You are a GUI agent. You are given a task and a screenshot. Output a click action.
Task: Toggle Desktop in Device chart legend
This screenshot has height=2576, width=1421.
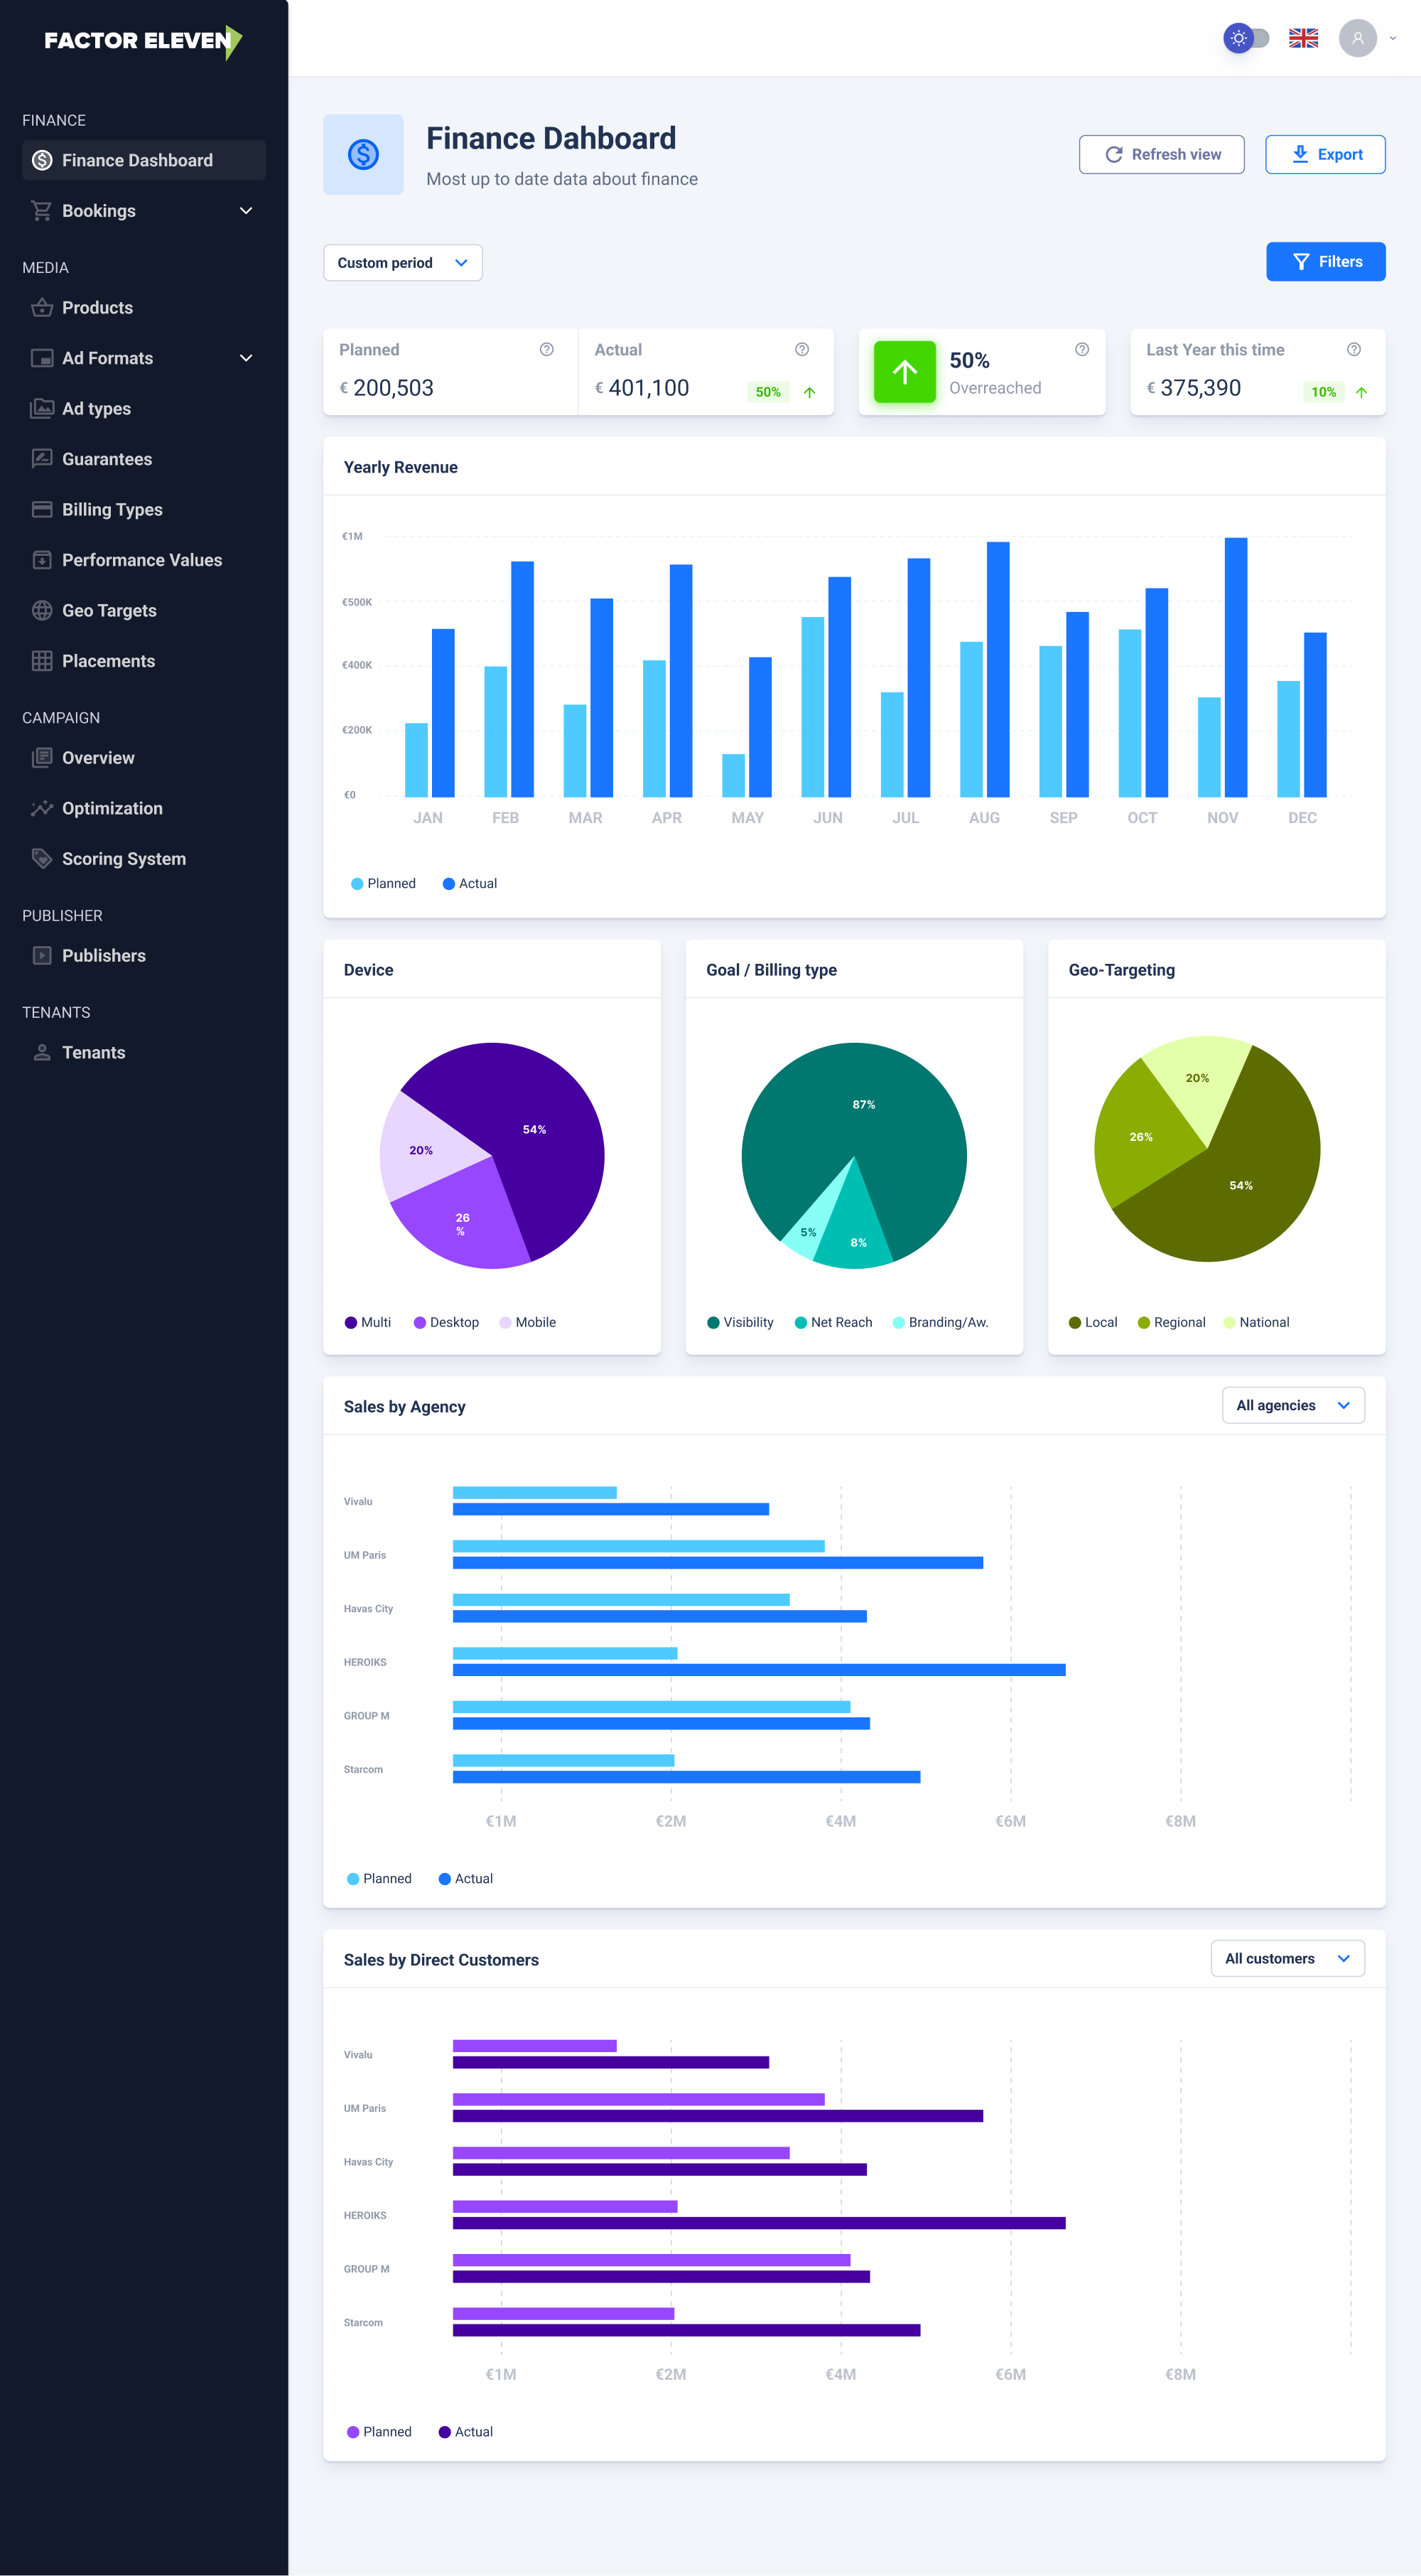point(445,1323)
